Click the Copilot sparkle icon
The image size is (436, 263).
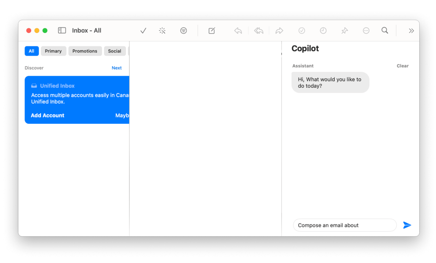pyautogui.click(x=162, y=30)
